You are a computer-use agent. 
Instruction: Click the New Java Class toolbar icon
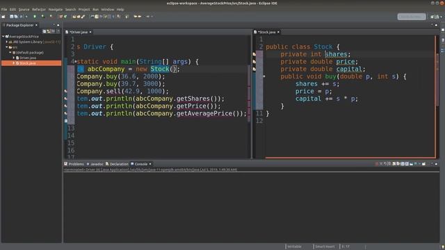(65, 17)
